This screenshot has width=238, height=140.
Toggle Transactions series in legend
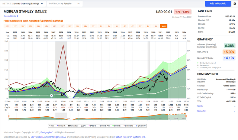tap(73, 126)
